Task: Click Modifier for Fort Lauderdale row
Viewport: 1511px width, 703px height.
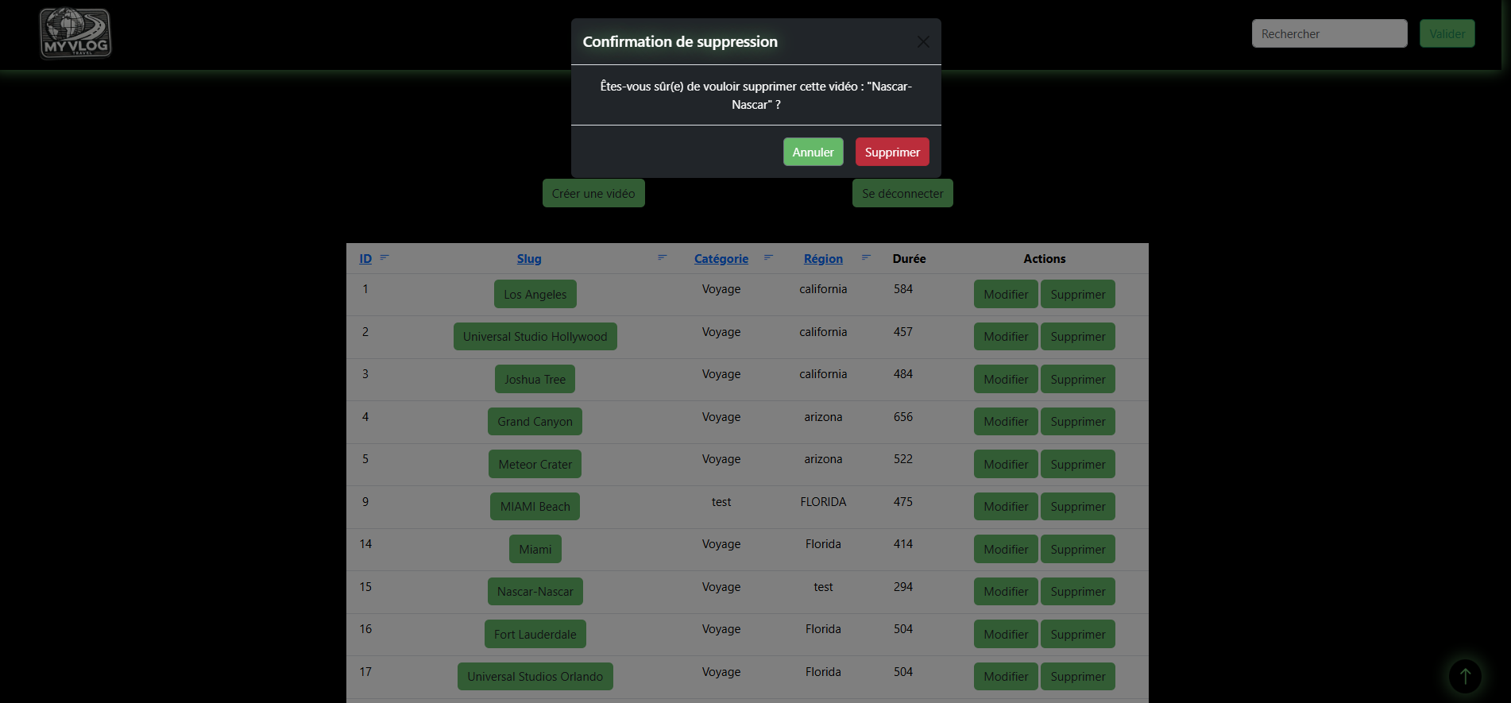Action: (1005, 634)
